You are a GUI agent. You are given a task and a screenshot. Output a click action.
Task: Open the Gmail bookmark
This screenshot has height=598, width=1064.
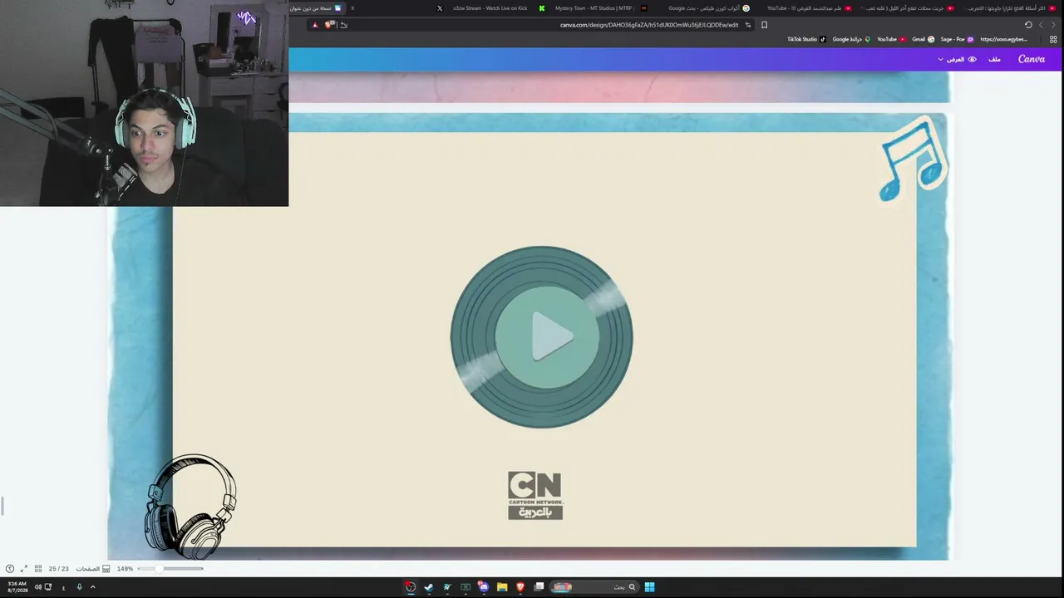click(x=923, y=39)
